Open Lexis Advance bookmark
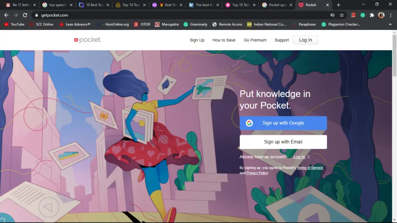 tap(75, 24)
